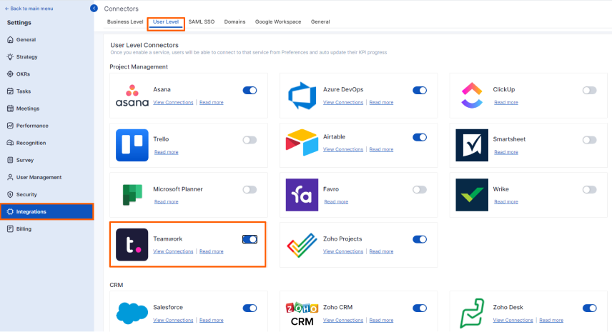
Task: Open the SAML SSO tab
Action: click(x=202, y=22)
